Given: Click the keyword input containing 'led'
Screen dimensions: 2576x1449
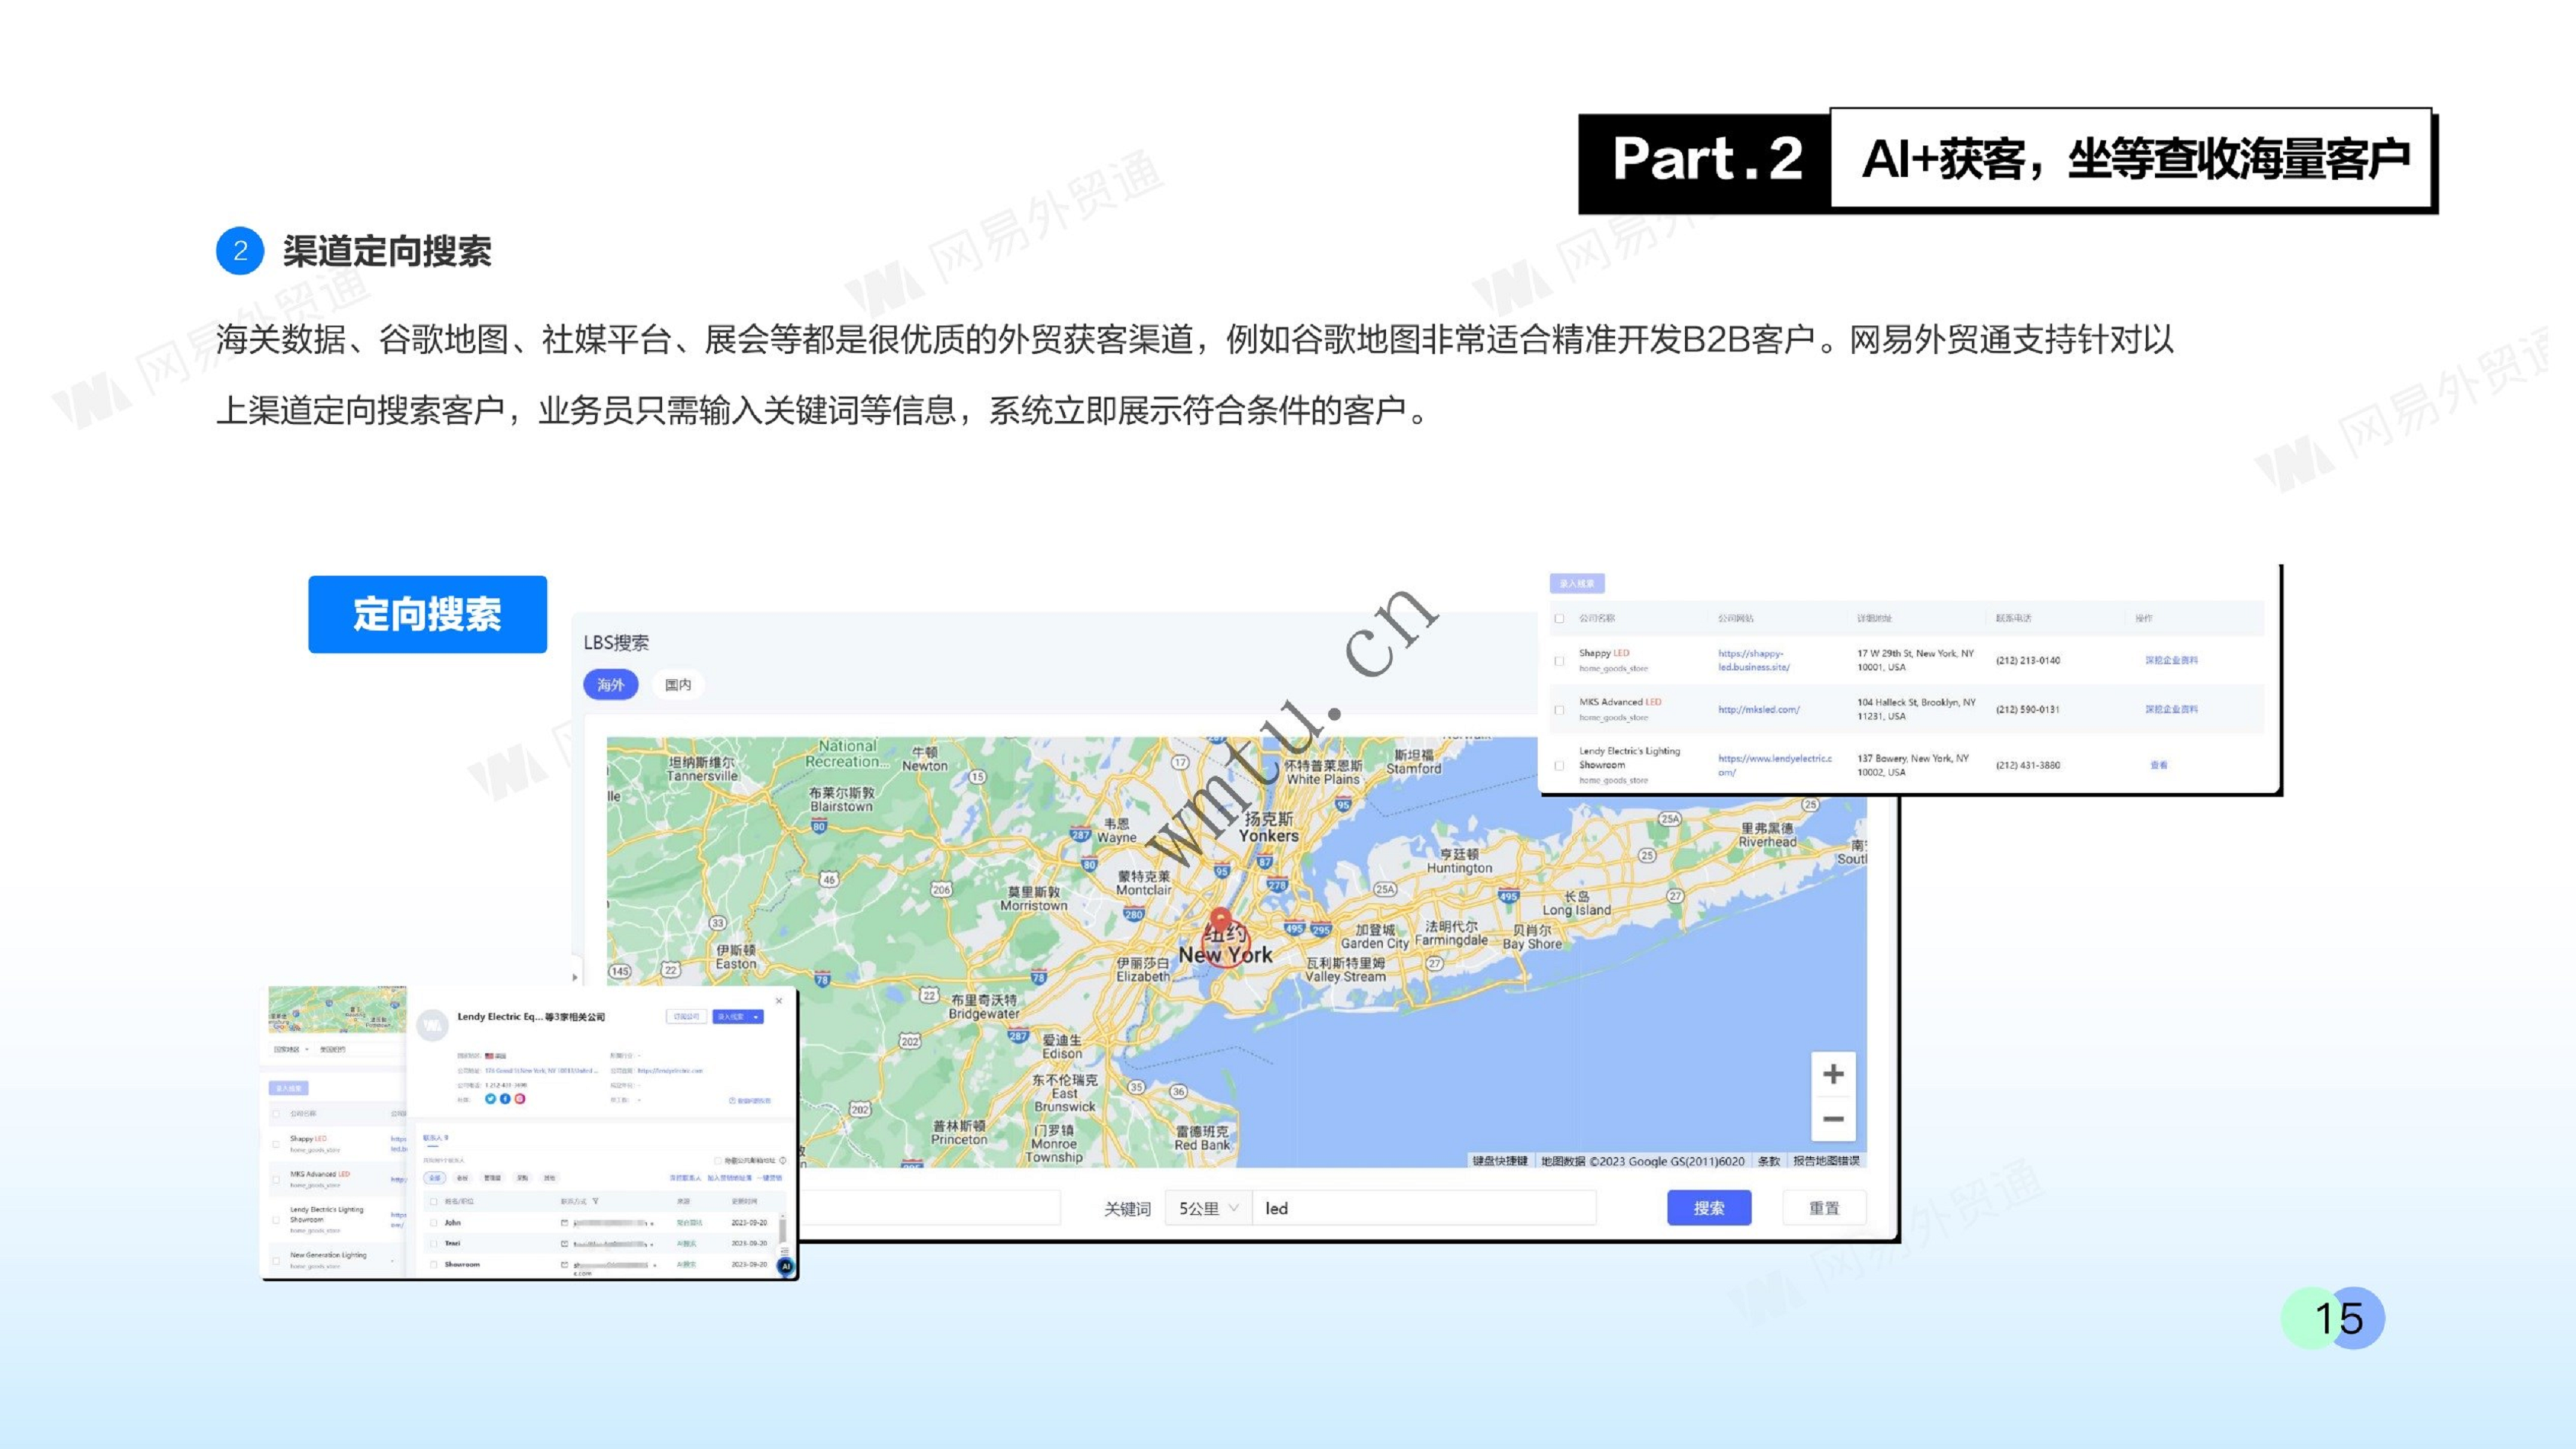Looking at the screenshot, I should [1424, 1208].
